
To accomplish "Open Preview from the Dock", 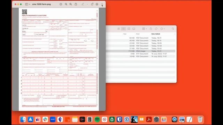I will [x=182, y=119].
